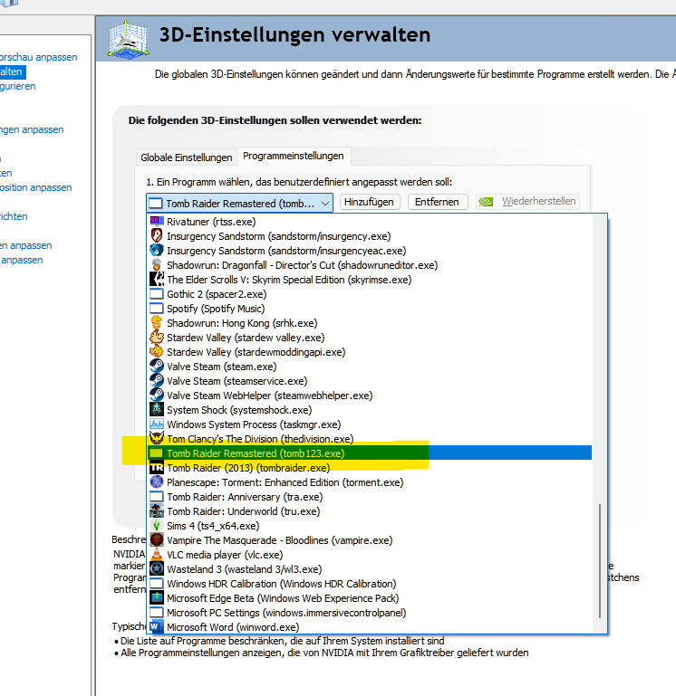Image resolution: width=676 pixels, height=696 pixels.
Task: Click the Rivatuner rtss.exe icon
Action: (x=157, y=221)
